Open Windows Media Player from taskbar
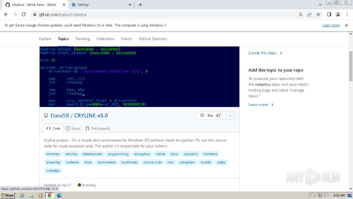Screen dimensions: 353x199 (x=41, y=195)
